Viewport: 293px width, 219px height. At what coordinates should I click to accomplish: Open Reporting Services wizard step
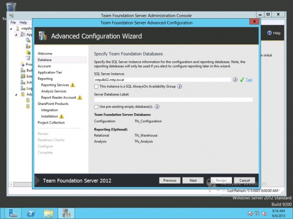55,85
